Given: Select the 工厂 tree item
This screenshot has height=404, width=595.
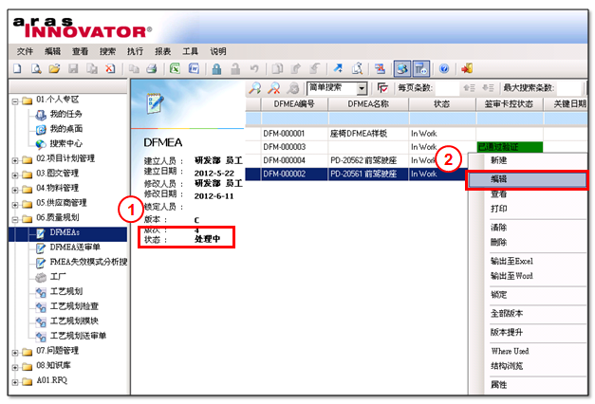Looking at the screenshot, I should pos(59,277).
